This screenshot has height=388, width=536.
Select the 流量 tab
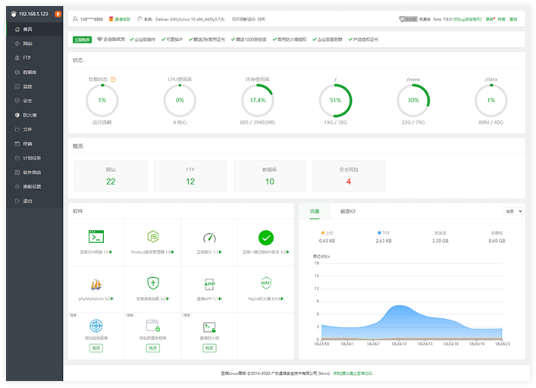pos(314,210)
